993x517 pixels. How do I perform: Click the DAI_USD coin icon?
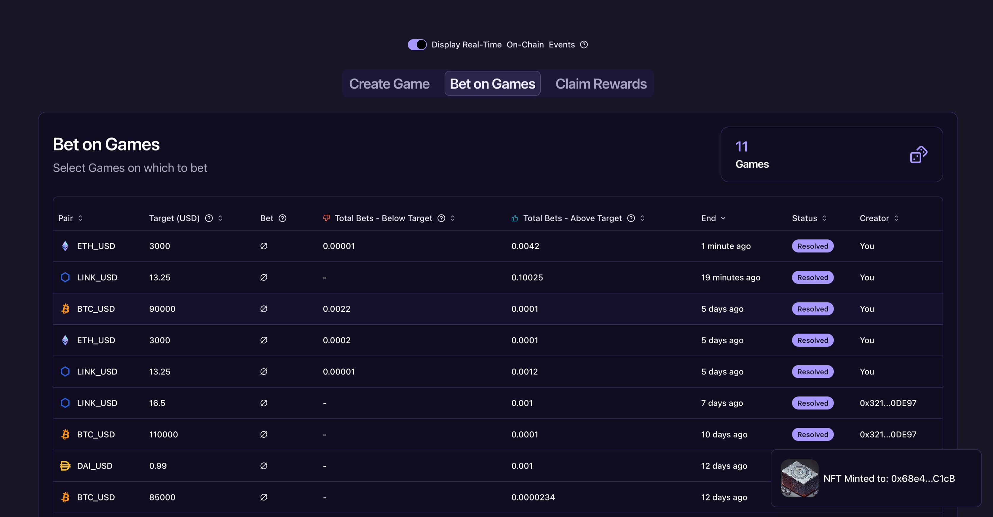tap(65, 466)
